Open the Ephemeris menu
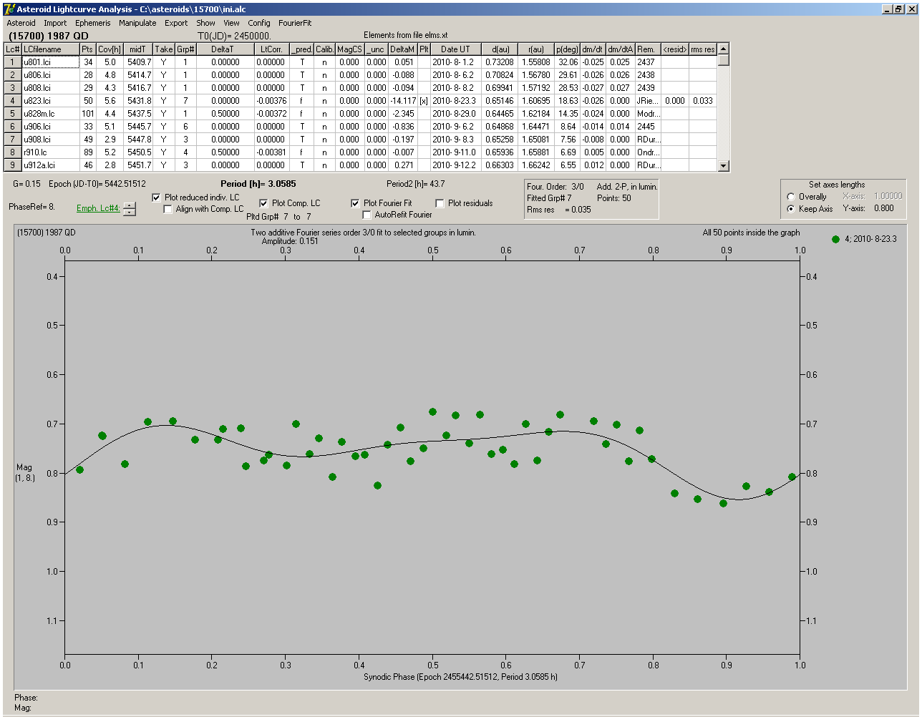The width and height of the screenshot is (922, 717). 93,23
